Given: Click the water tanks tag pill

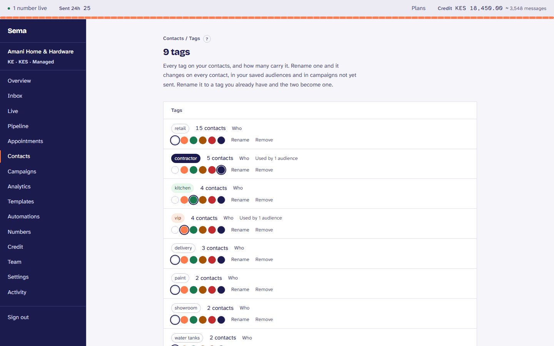Looking at the screenshot, I should tap(187, 338).
